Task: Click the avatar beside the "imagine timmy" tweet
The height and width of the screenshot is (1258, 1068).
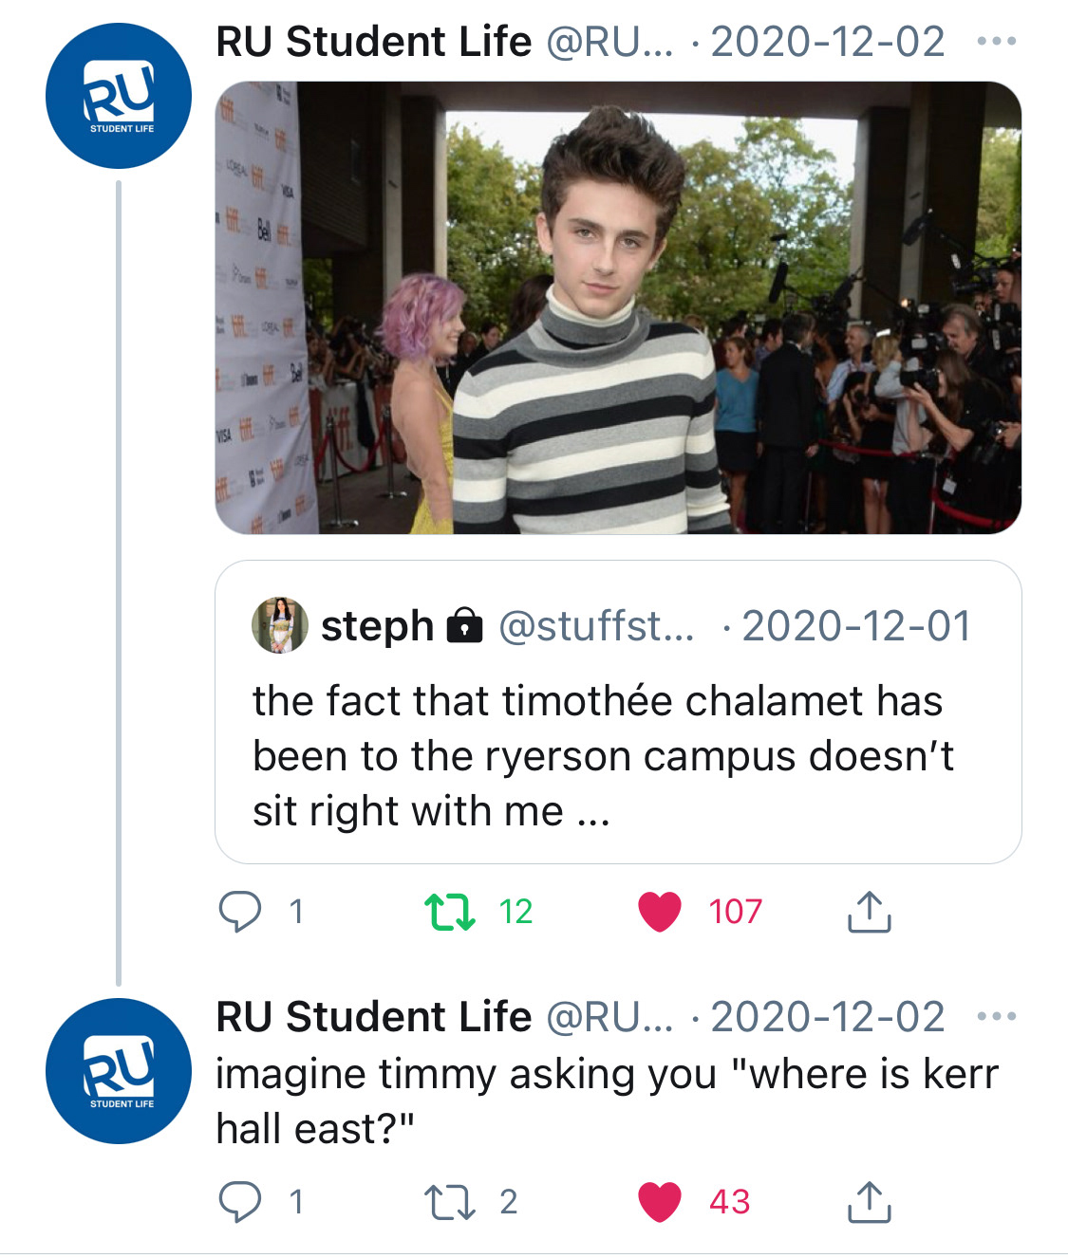Action: [x=119, y=1071]
